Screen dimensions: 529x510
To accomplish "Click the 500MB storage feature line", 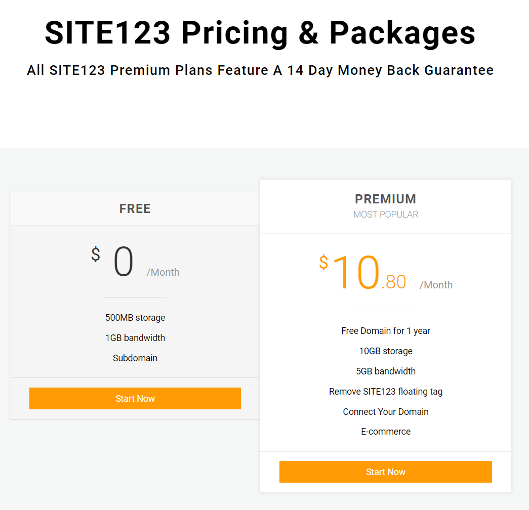I will tap(135, 317).
